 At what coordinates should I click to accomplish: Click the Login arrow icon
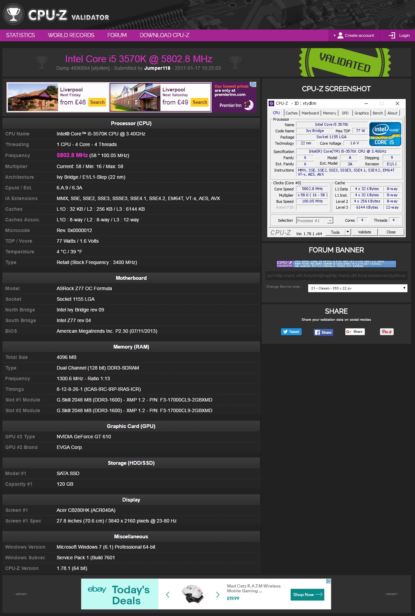point(392,35)
